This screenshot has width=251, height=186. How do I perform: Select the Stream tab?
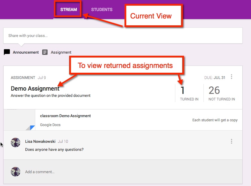point(69,10)
